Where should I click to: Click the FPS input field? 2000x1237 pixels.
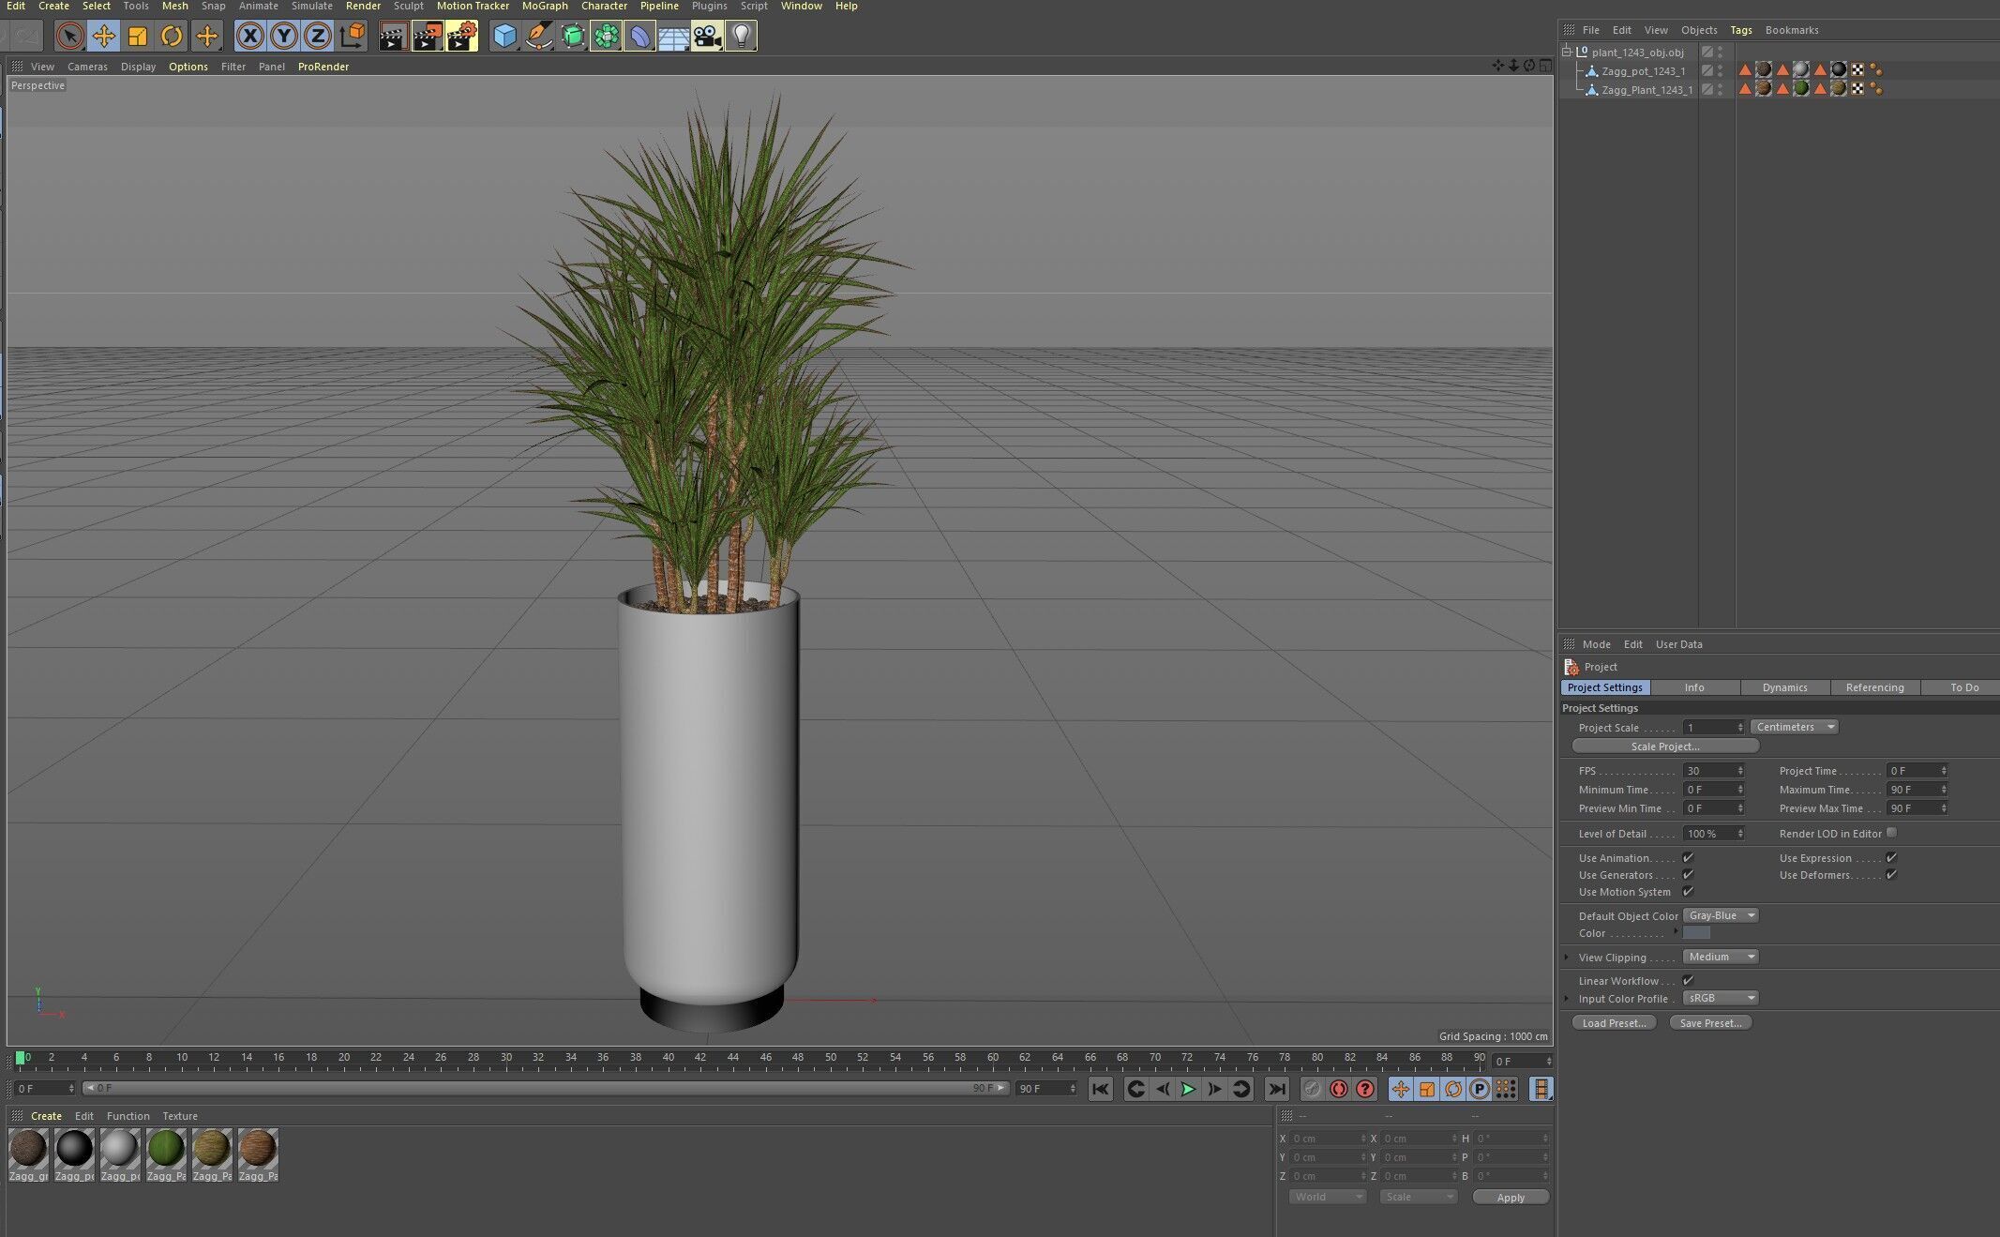1714,771
